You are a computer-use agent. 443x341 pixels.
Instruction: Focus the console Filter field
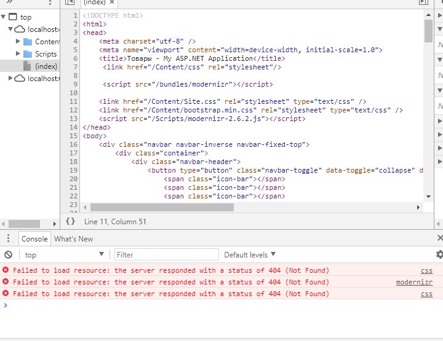point(166,255)
